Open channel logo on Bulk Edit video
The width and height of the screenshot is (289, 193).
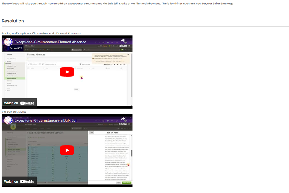click(8, 120)
